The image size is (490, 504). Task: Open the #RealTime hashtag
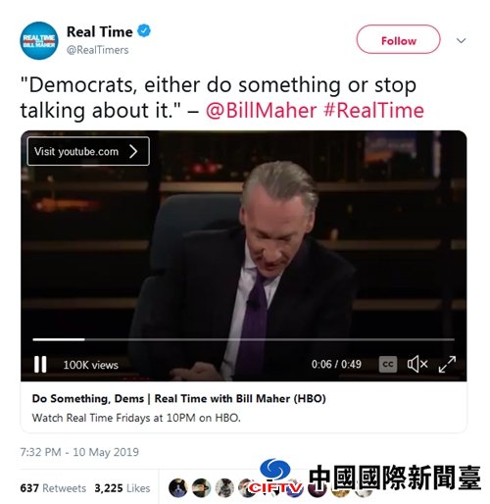[x=373, y=110]
